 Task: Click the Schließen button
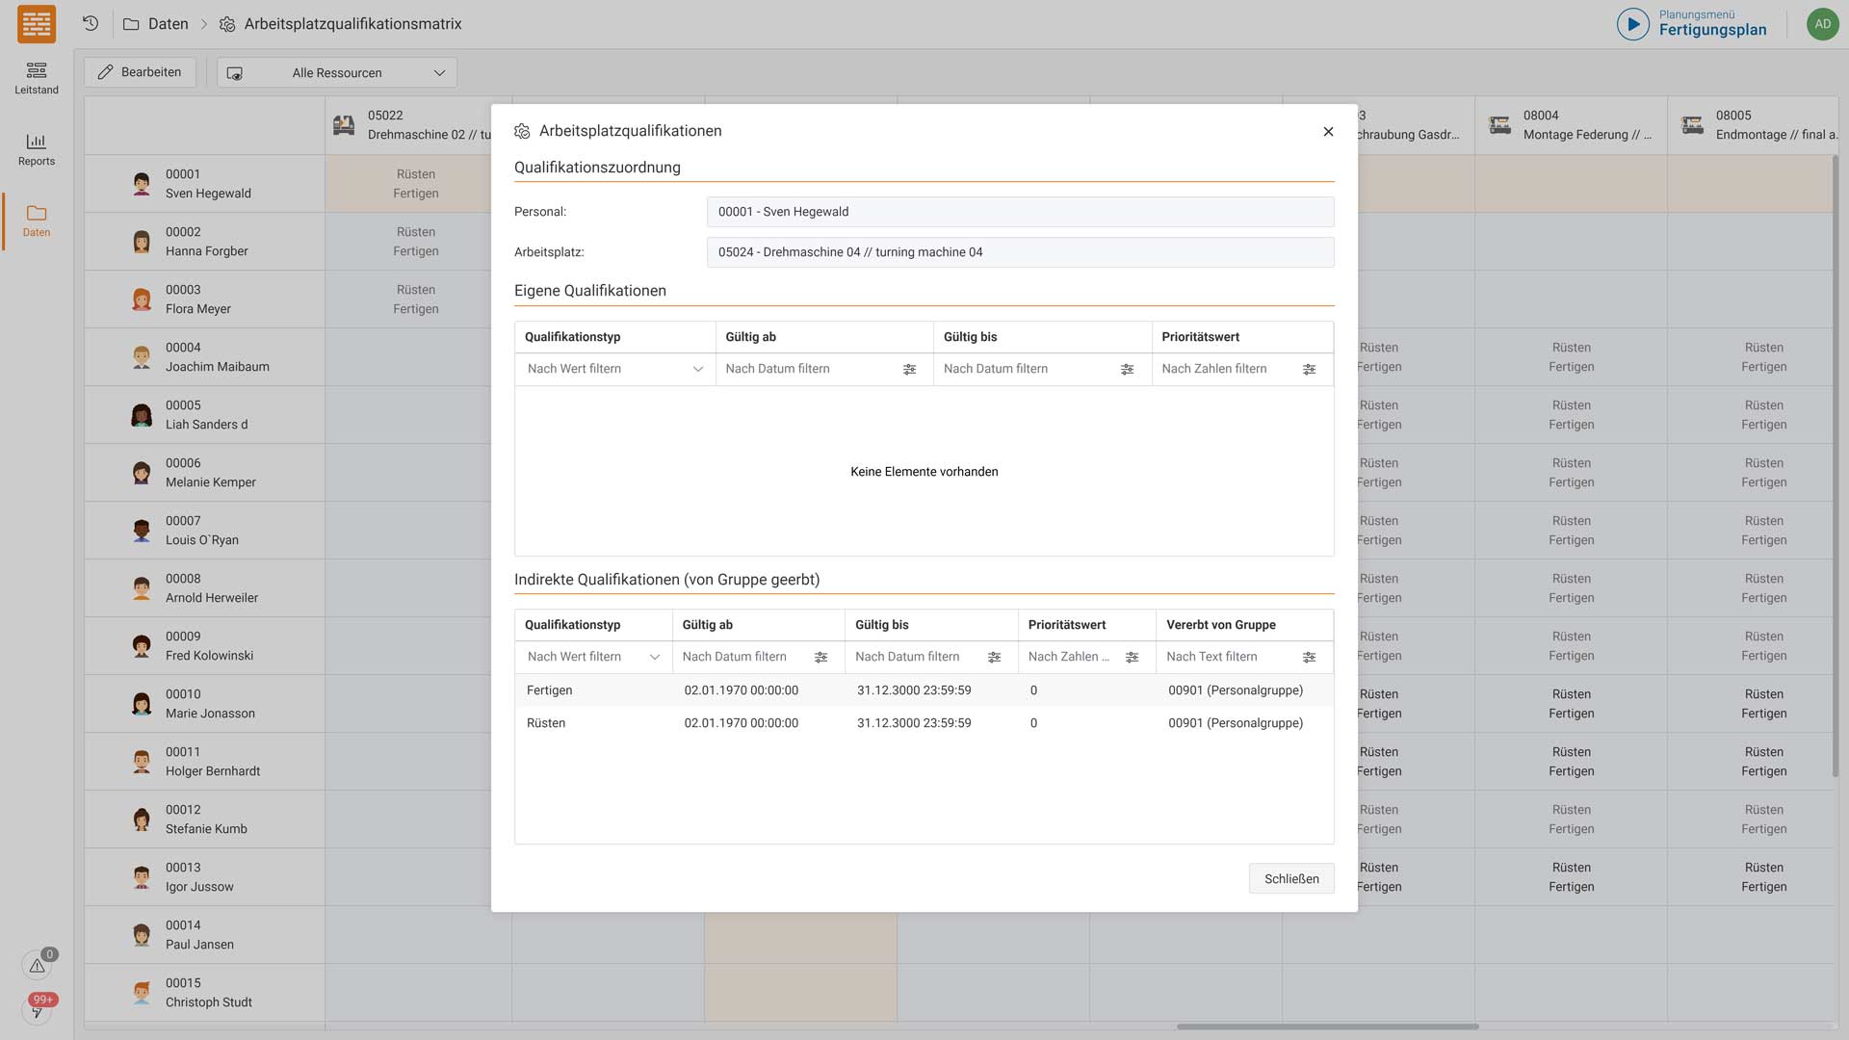pyautogui.click(x=1291, y=878)
